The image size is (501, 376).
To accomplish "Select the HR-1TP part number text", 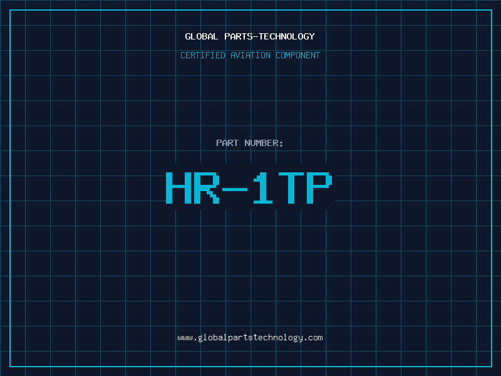I will coord(249,188).
